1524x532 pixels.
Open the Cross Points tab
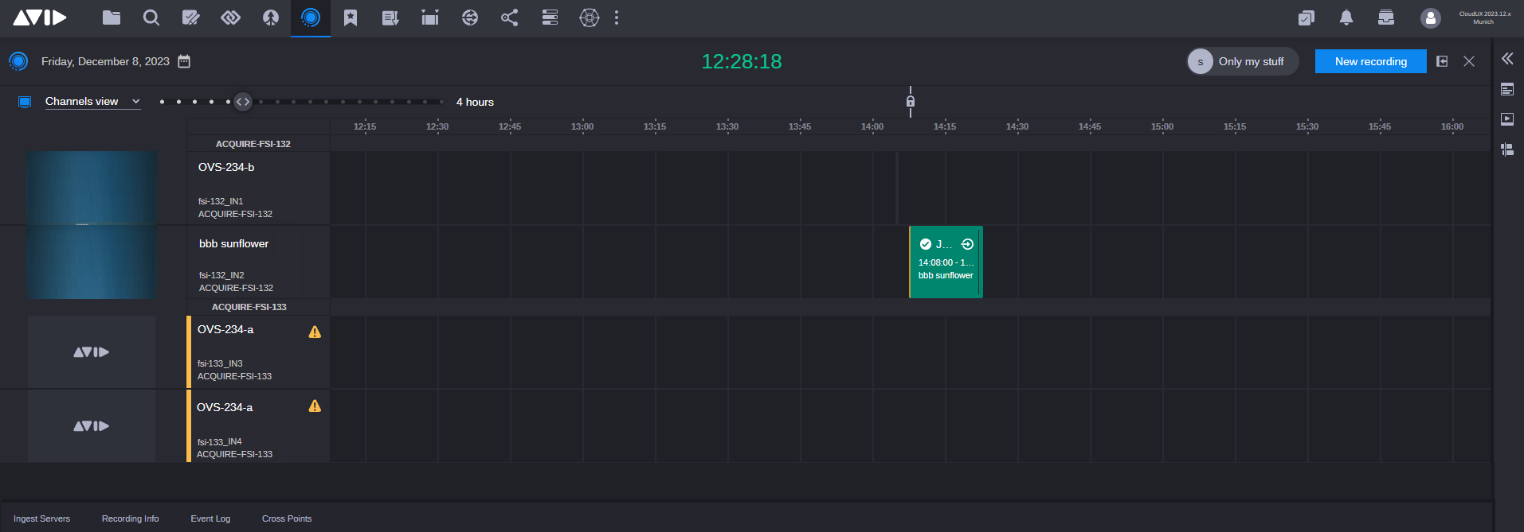[x=287, y=518]
